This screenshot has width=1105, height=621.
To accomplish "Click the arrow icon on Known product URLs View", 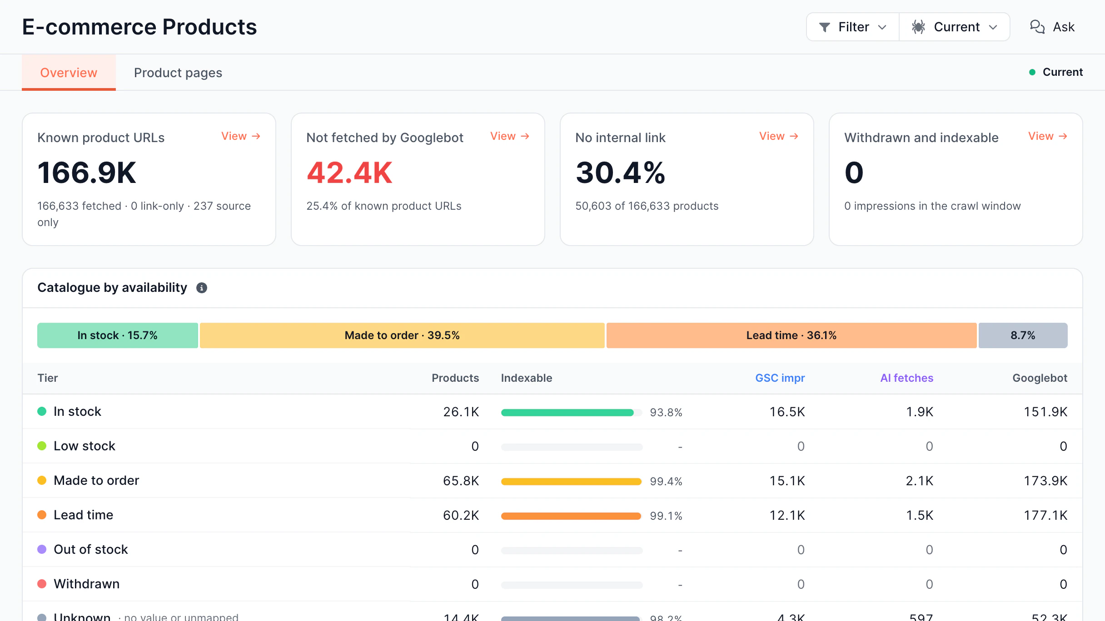I will (x=256, y=136).
